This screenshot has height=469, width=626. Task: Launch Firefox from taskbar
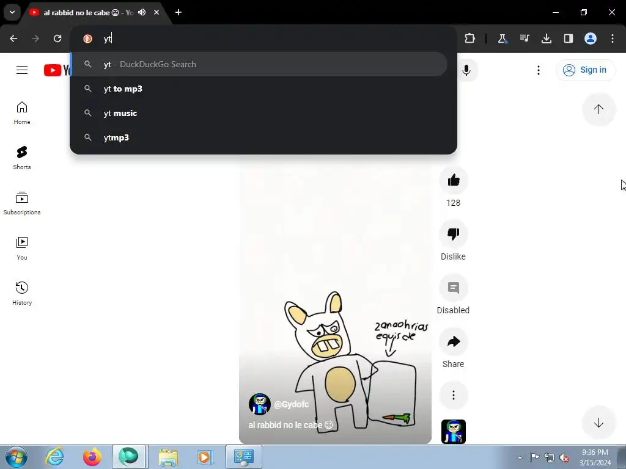92,457
